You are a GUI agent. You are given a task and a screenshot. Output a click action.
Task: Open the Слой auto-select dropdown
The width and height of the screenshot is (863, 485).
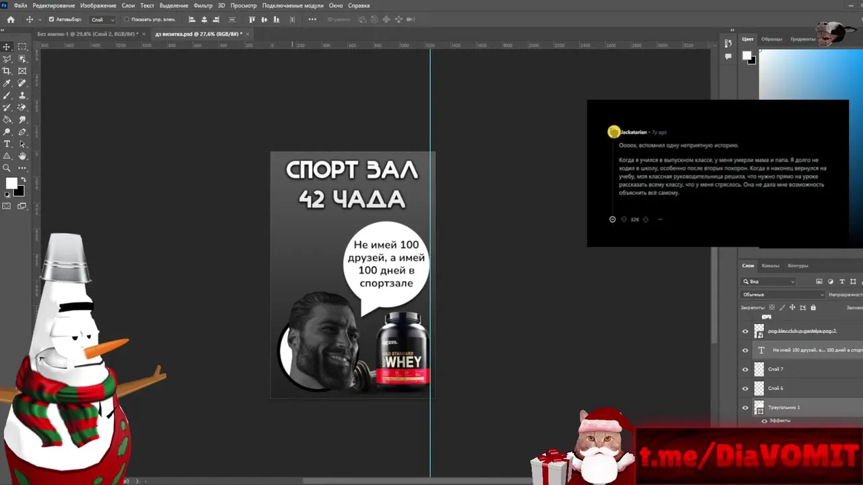[x=102, y=20]
